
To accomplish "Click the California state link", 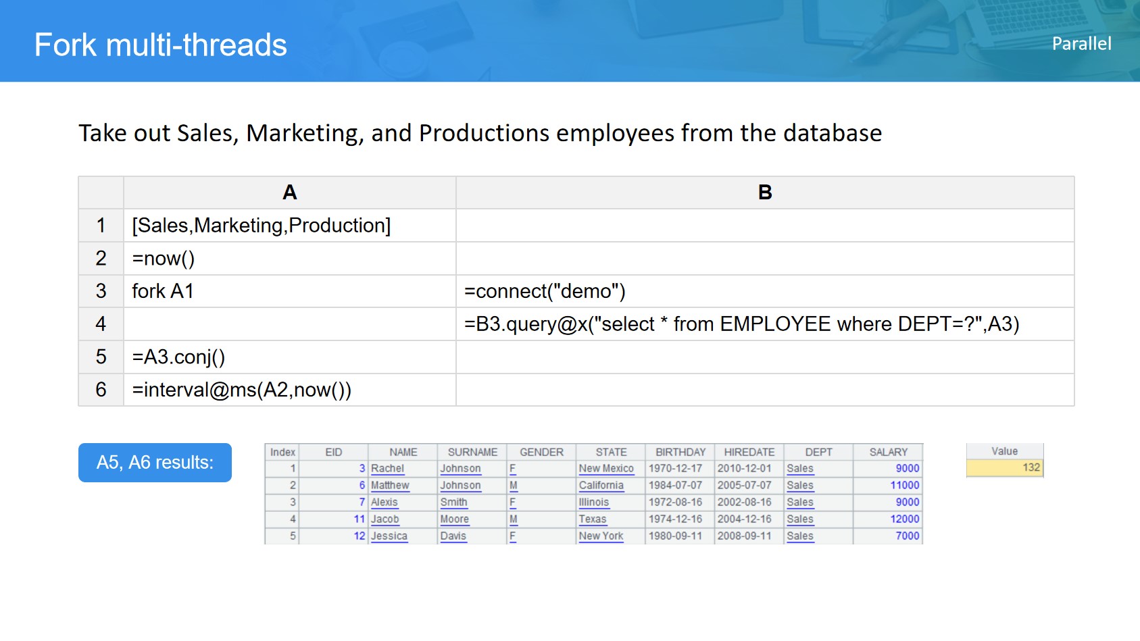I will (x=601, y=486).
